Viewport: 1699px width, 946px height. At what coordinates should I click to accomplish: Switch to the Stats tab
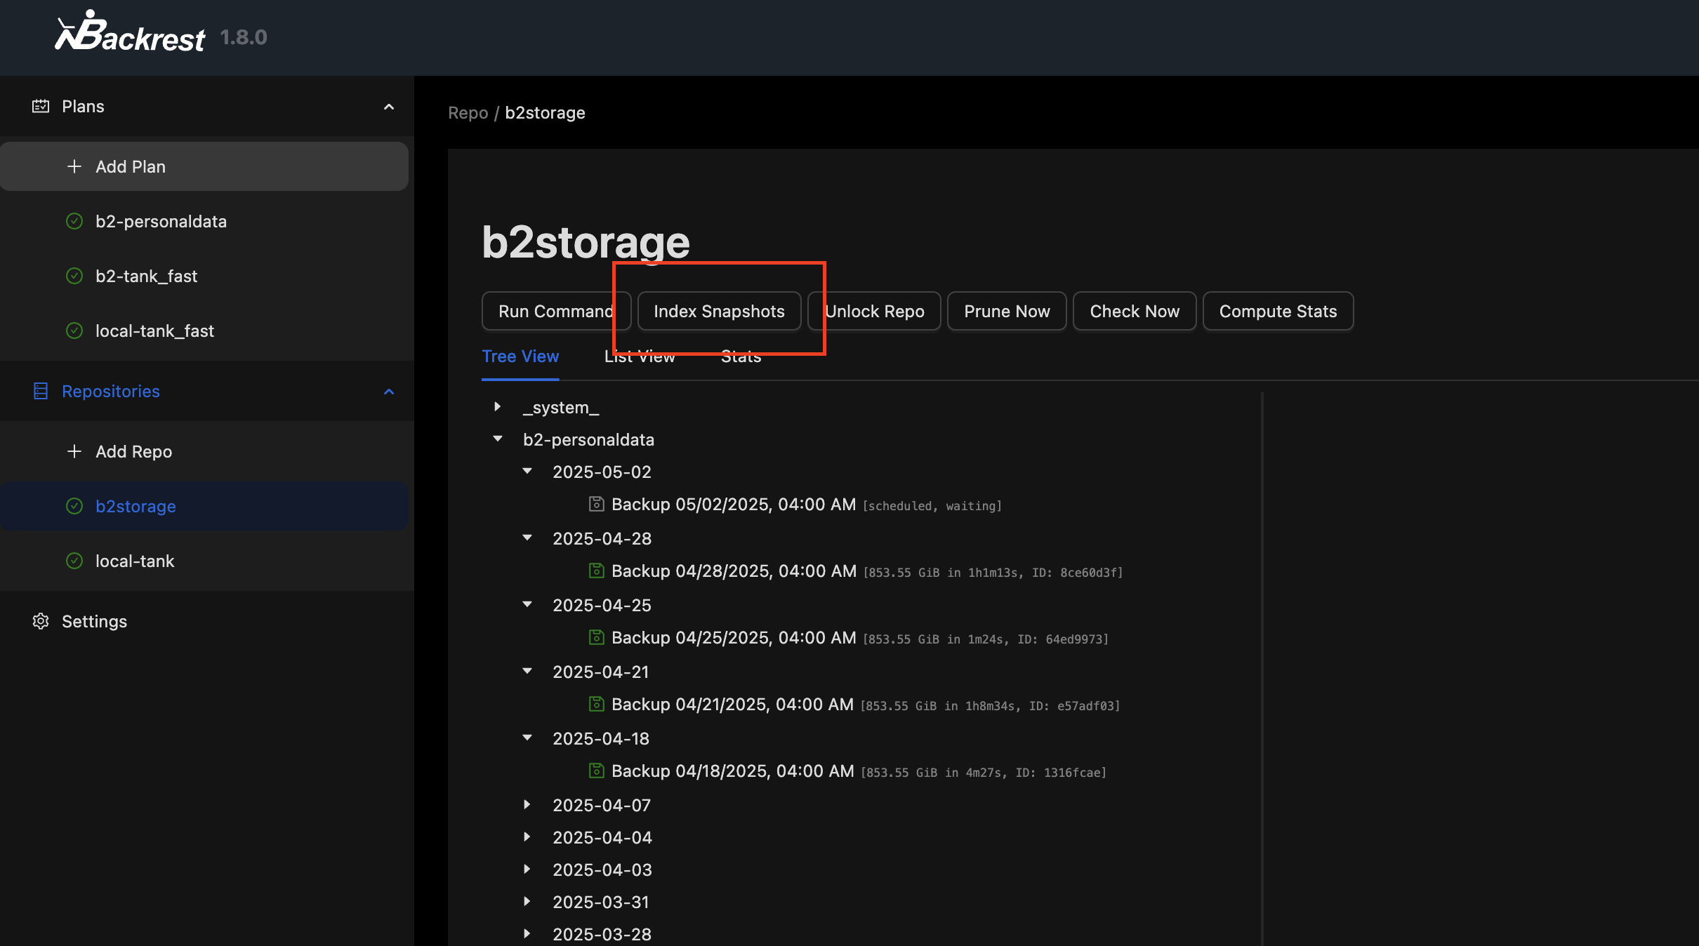pos(741,357)
